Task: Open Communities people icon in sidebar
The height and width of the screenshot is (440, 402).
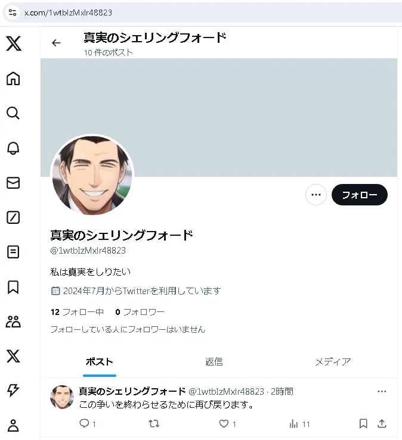Action: (13, 322)
